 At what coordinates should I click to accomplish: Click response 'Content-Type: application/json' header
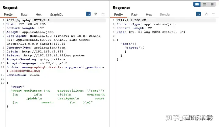pyautogui.click(x=146, y=24)
